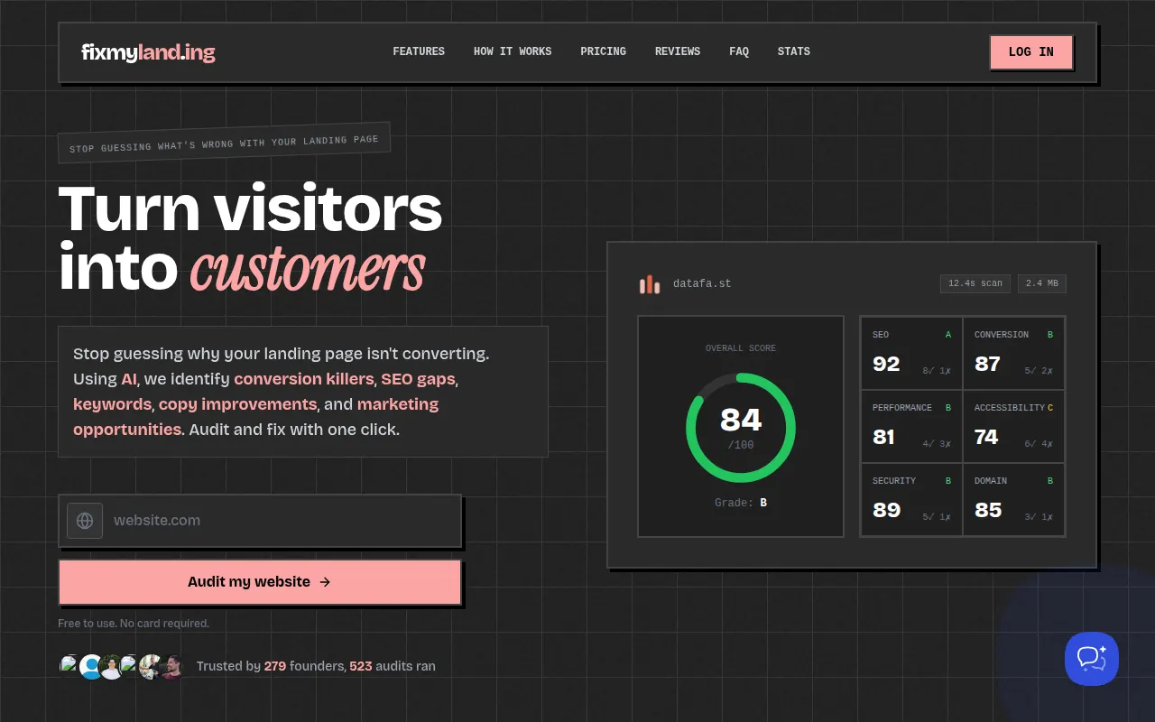Click the datafa.st site name
Viewport: 1155px width, 722px height.
click(x=702, y=283)
